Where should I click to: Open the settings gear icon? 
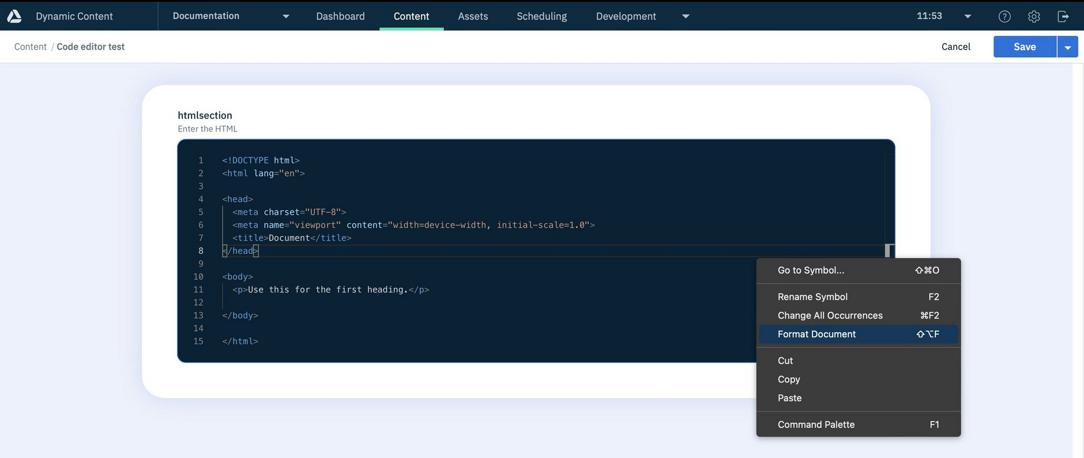pos(1034,17)
